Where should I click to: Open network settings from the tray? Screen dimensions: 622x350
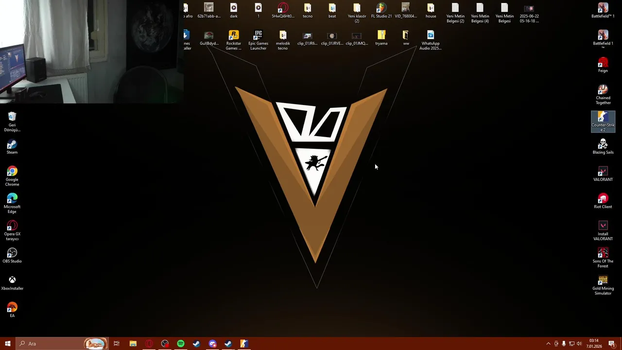(x=571, y=344)
